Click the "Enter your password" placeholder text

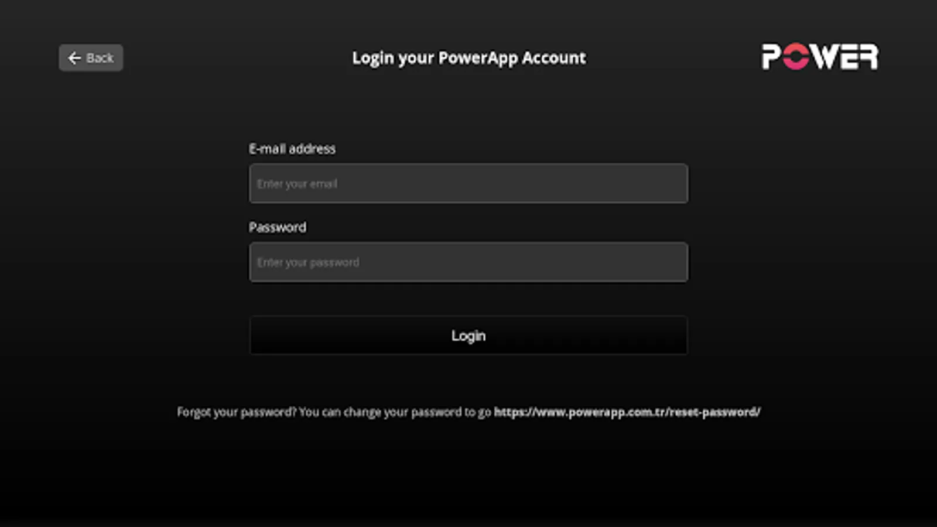pos(308,262)
